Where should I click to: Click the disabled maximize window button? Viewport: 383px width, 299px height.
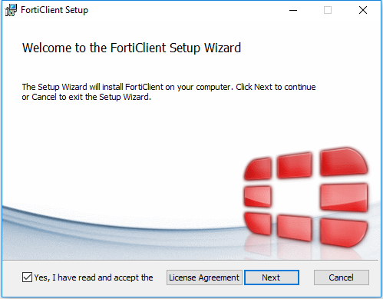coord(328,10)
